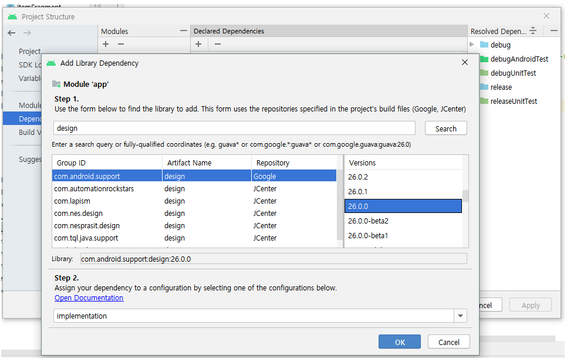The width and height of the screenshot is (567, 362).
Task: Click the Declared Dependencies panel header
Action: click(329, 31)
